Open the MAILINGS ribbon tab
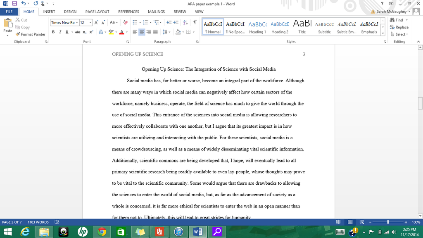 (x=156, y=12)
